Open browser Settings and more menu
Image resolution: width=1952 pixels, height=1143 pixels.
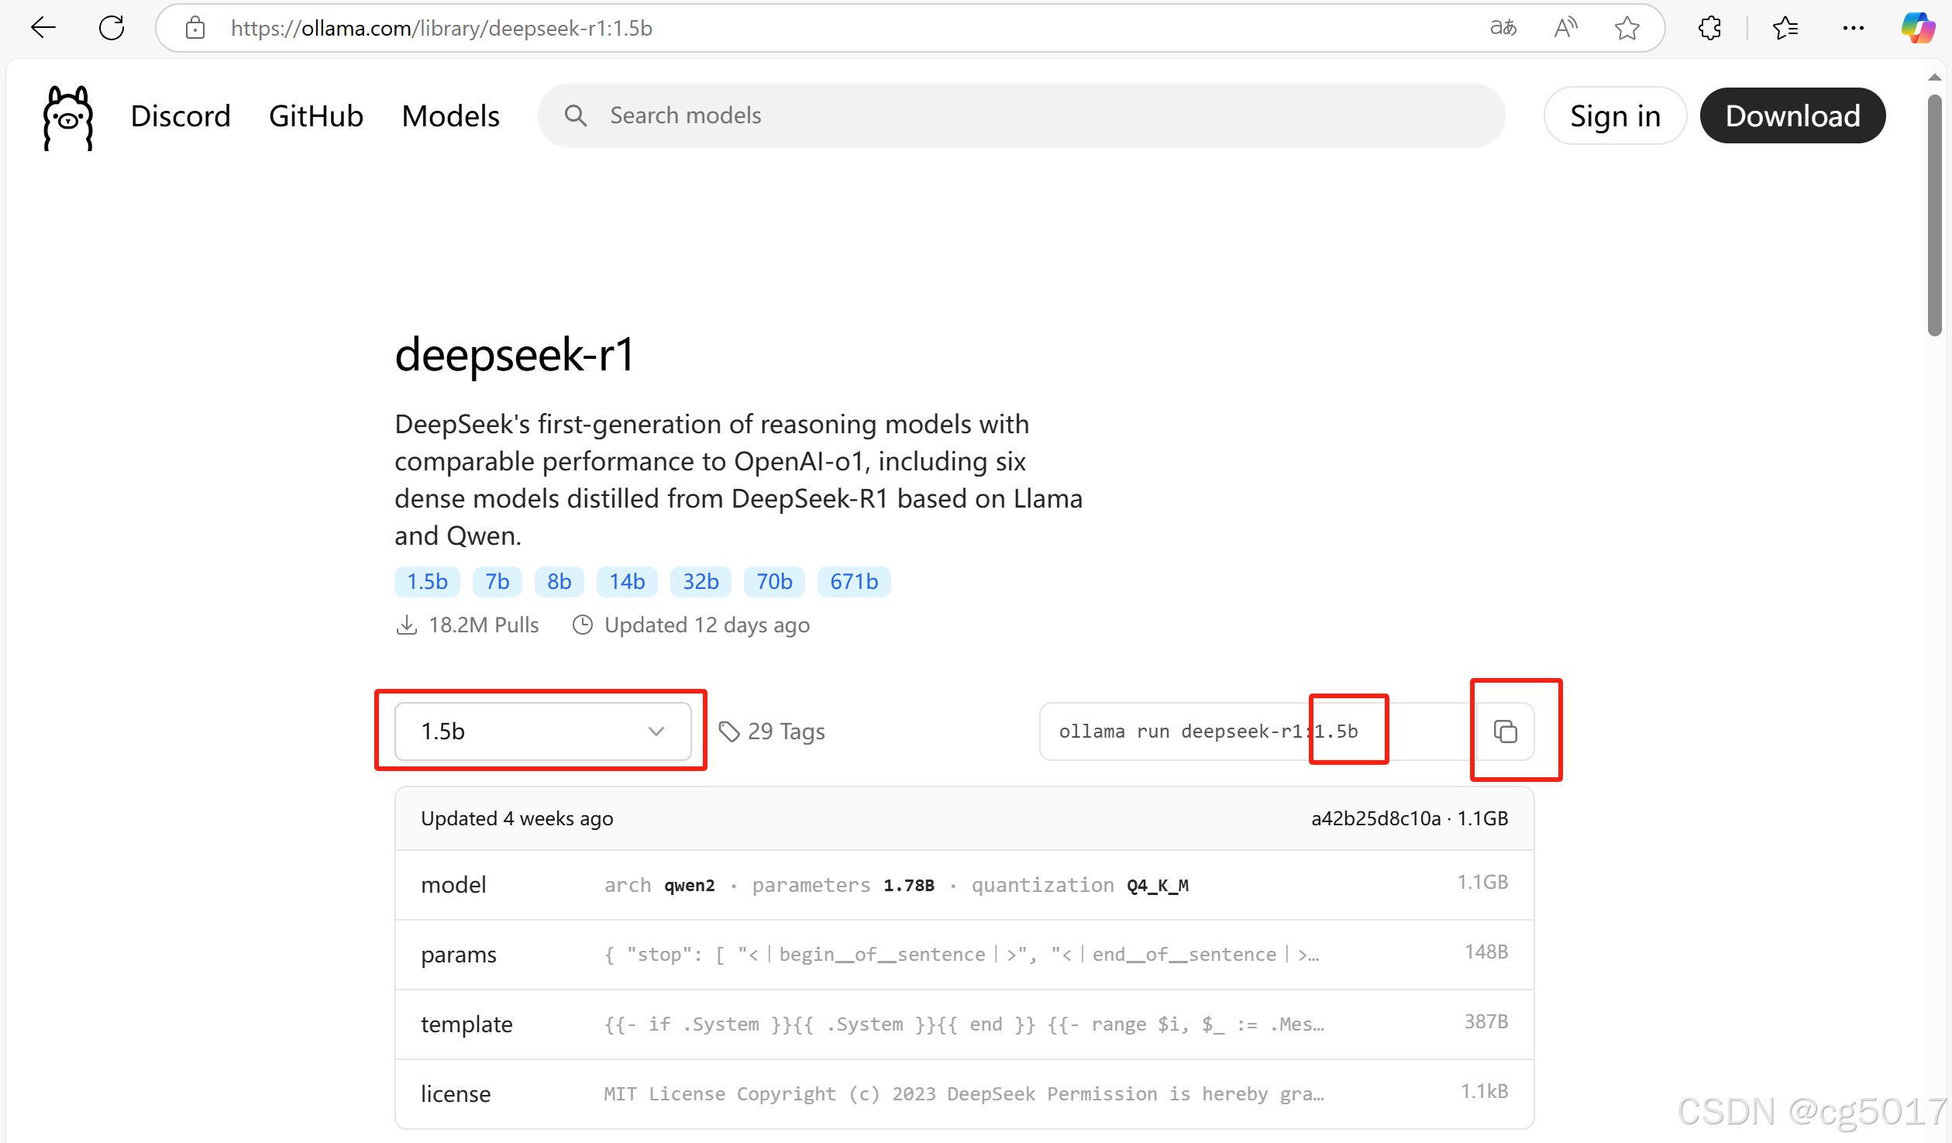[x=1853, y=29]
